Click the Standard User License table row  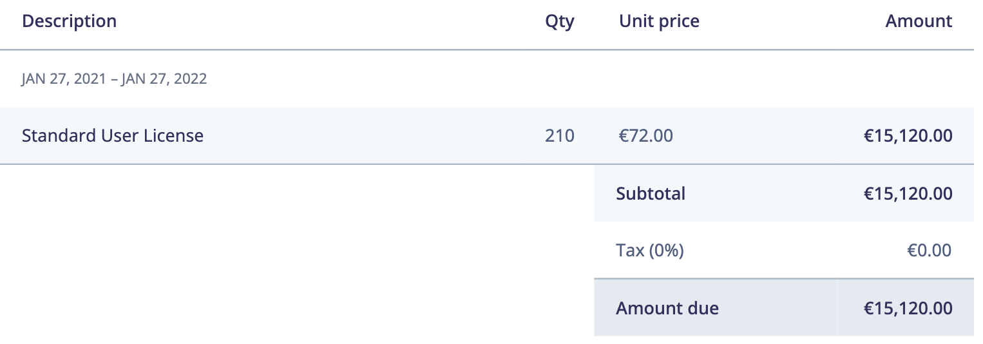(x=487, y=136)
